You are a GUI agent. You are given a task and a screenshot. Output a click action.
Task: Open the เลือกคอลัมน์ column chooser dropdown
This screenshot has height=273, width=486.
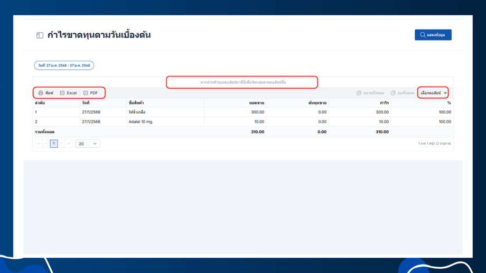pos(433,93)
